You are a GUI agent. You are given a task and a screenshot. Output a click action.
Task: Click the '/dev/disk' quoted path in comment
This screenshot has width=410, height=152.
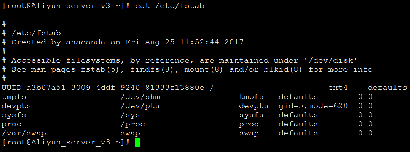click(330, 60)
